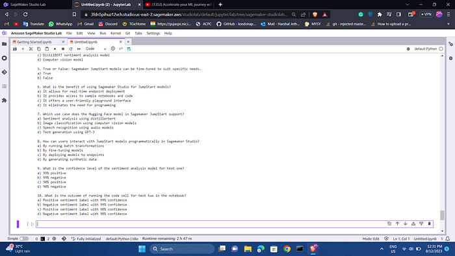Copy selected cells in the notebook toolbar
The height and width of the screenshot is (256, 455).
click(39, 49)
